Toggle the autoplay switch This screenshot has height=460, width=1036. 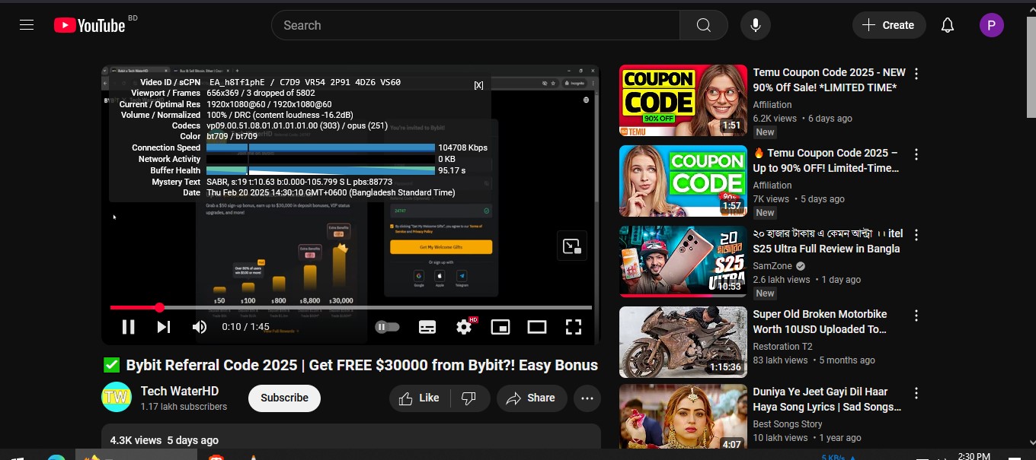coord(387,327)
